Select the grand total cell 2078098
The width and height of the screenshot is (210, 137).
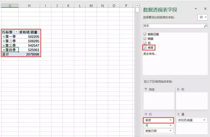point(29,54)
